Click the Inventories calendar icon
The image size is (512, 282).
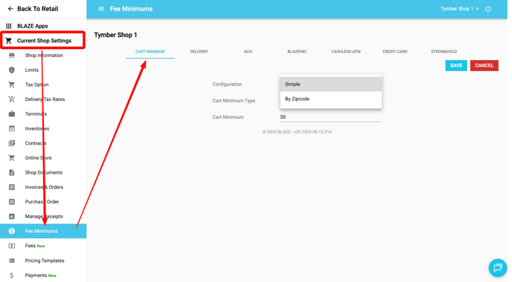click(12, 128)
